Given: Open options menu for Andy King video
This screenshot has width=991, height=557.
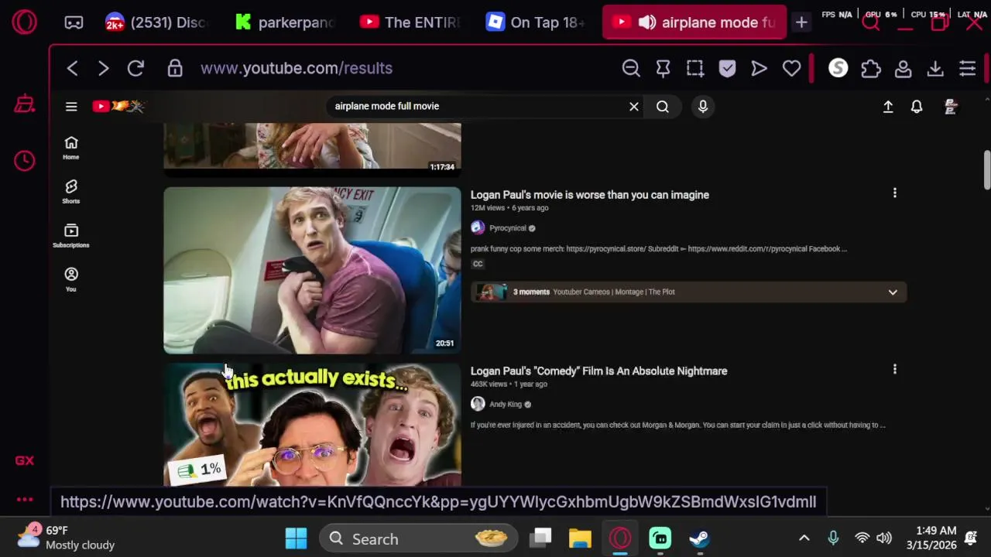Looking at the screenshot, I should [x=895, y=370].
